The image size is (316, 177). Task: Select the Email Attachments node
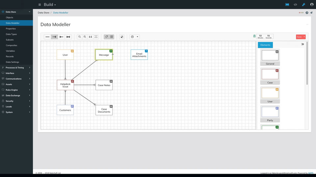139,55
